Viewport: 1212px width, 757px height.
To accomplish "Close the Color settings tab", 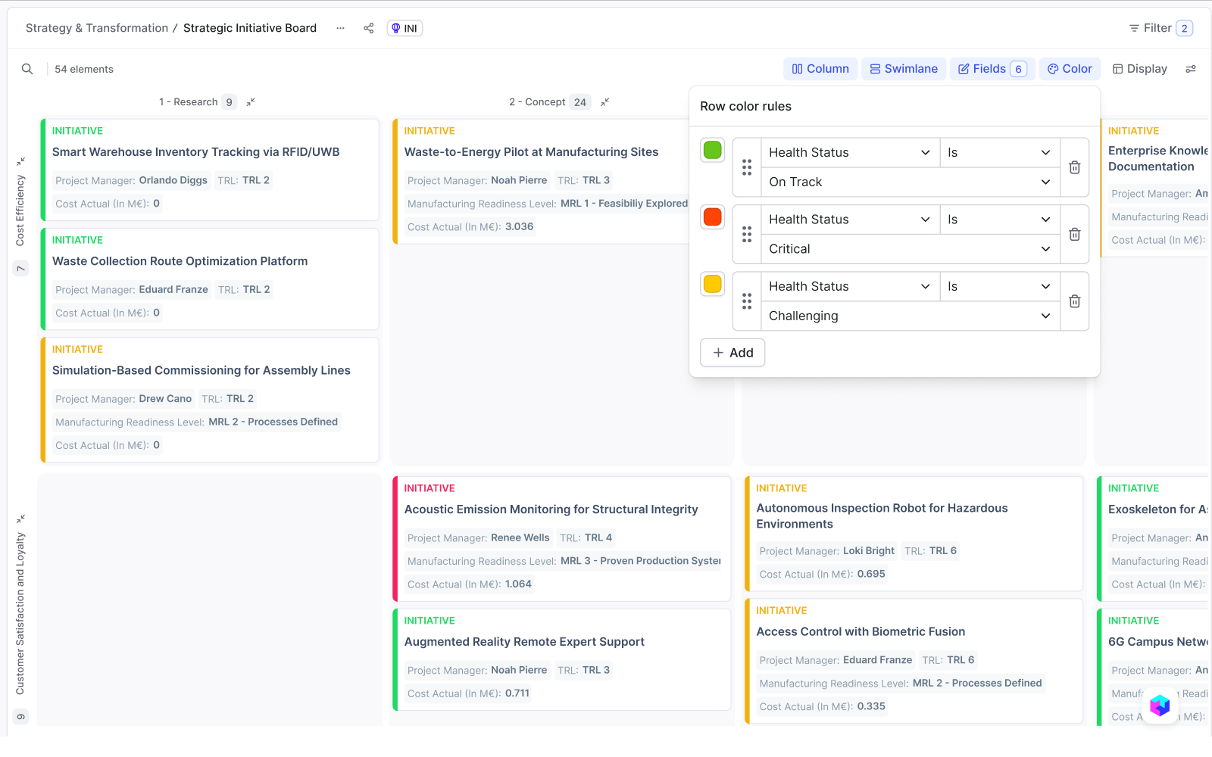I will (1070, 69).
